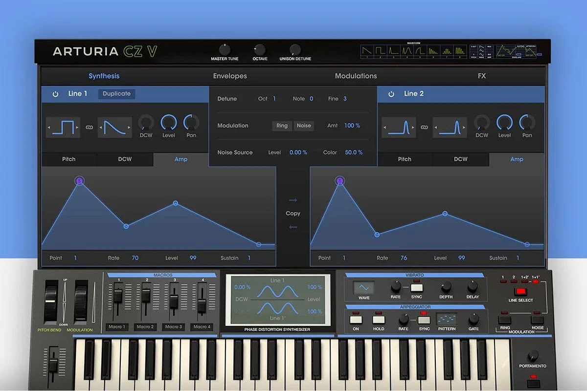587x391 pixels.
Task: Enable Ring in the Modulation row
Action: [x=282, y=126]
